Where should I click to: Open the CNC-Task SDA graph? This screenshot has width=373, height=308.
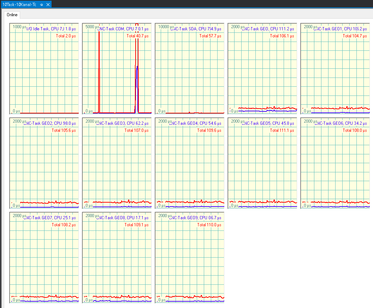coord(190,69)
